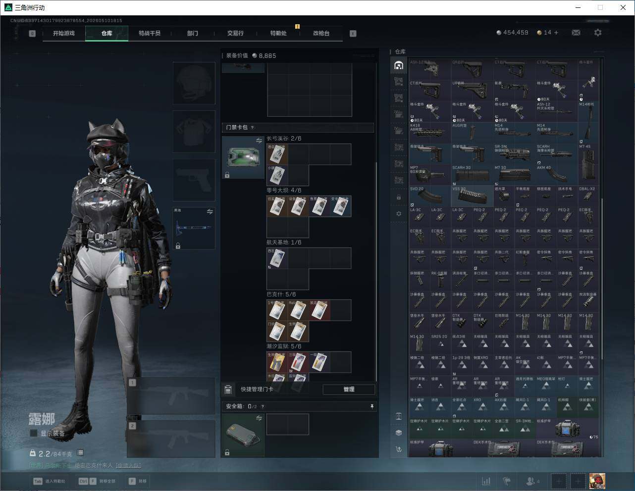Pin the 安全箱 panel
635x491 pixels.
[372, 406]
